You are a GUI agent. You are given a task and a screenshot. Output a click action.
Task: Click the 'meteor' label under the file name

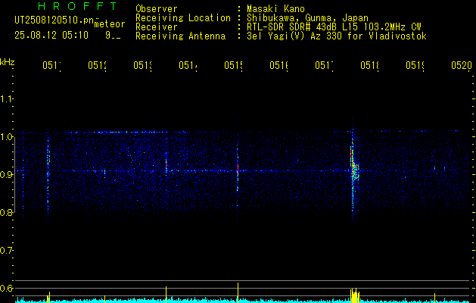pos(110,24)
